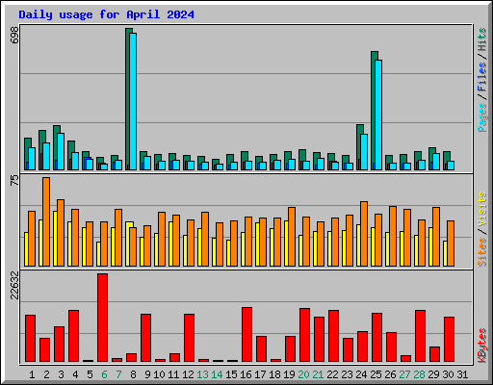Click the green day 7 axis label

118,374
